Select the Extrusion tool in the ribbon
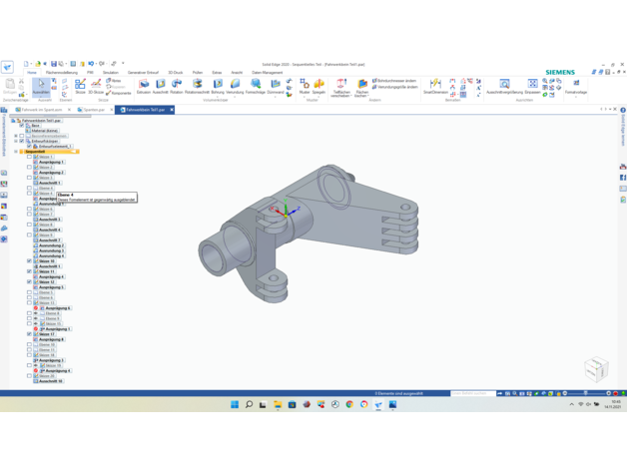This screenshot has height=471, width=627. click(x=144, y=86)
